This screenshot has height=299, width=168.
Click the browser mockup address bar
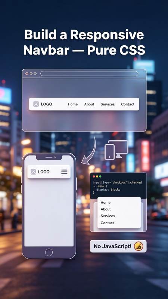[89, 74]
